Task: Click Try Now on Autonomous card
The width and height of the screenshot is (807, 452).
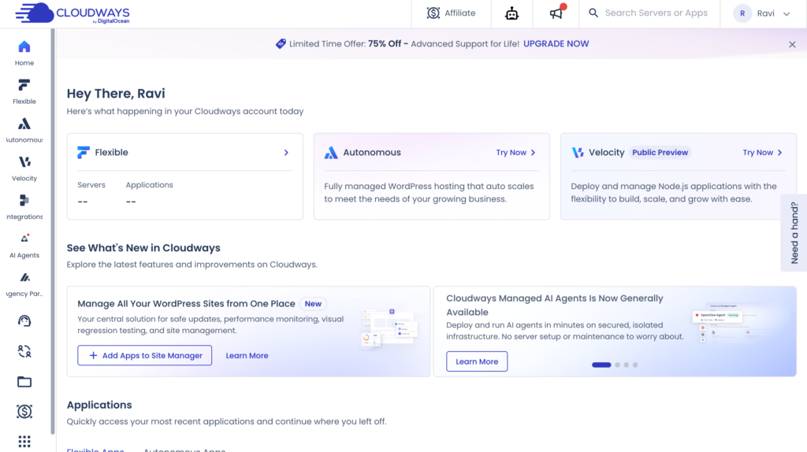Action: pyautogui.click(x=515, y=152)
